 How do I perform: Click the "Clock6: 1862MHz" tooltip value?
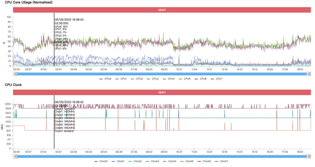pos(65,128)
